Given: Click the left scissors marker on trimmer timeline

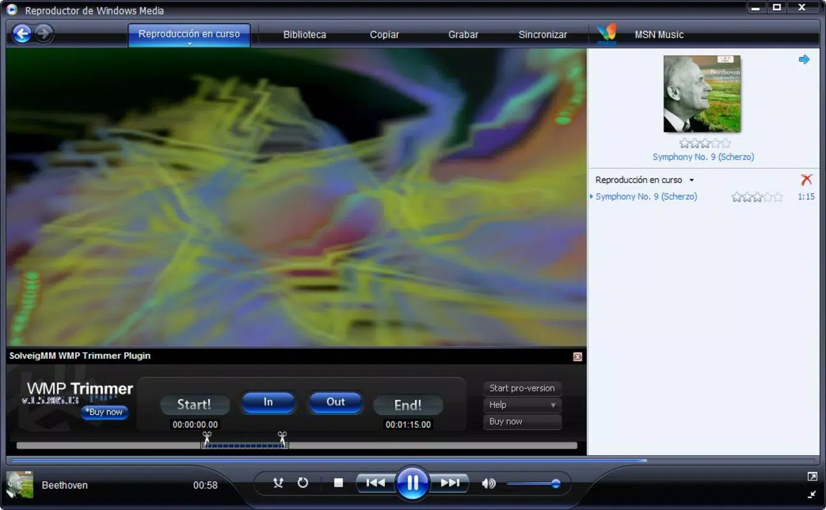Looking at the screenshot, I should pos(207,439).
